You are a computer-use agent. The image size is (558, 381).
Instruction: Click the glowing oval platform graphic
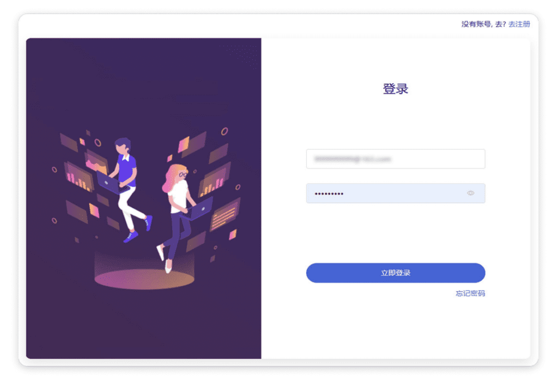[x=144, y=278]
